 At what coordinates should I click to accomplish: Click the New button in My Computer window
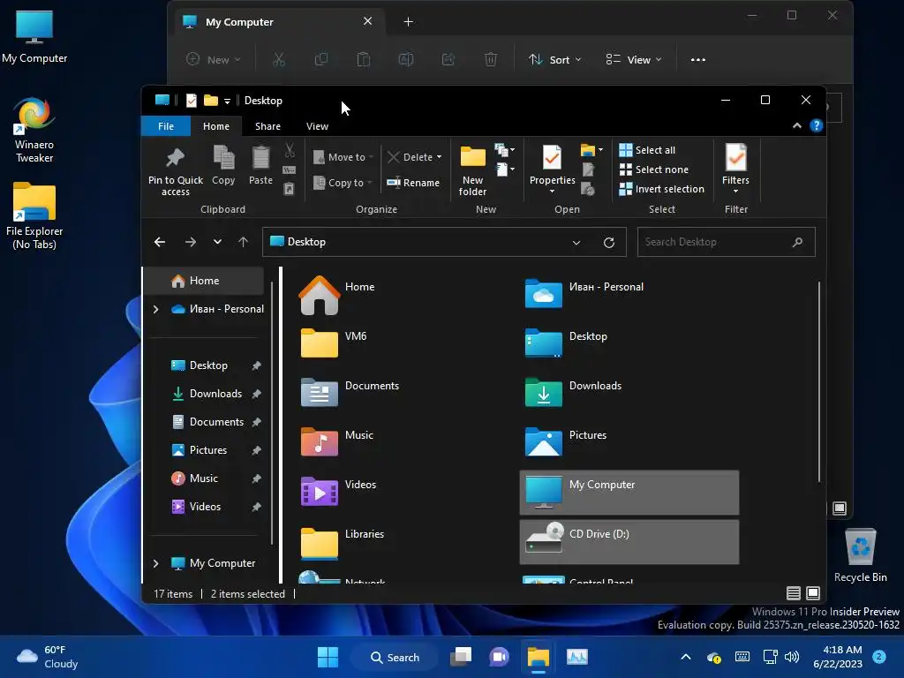point(214,59)
